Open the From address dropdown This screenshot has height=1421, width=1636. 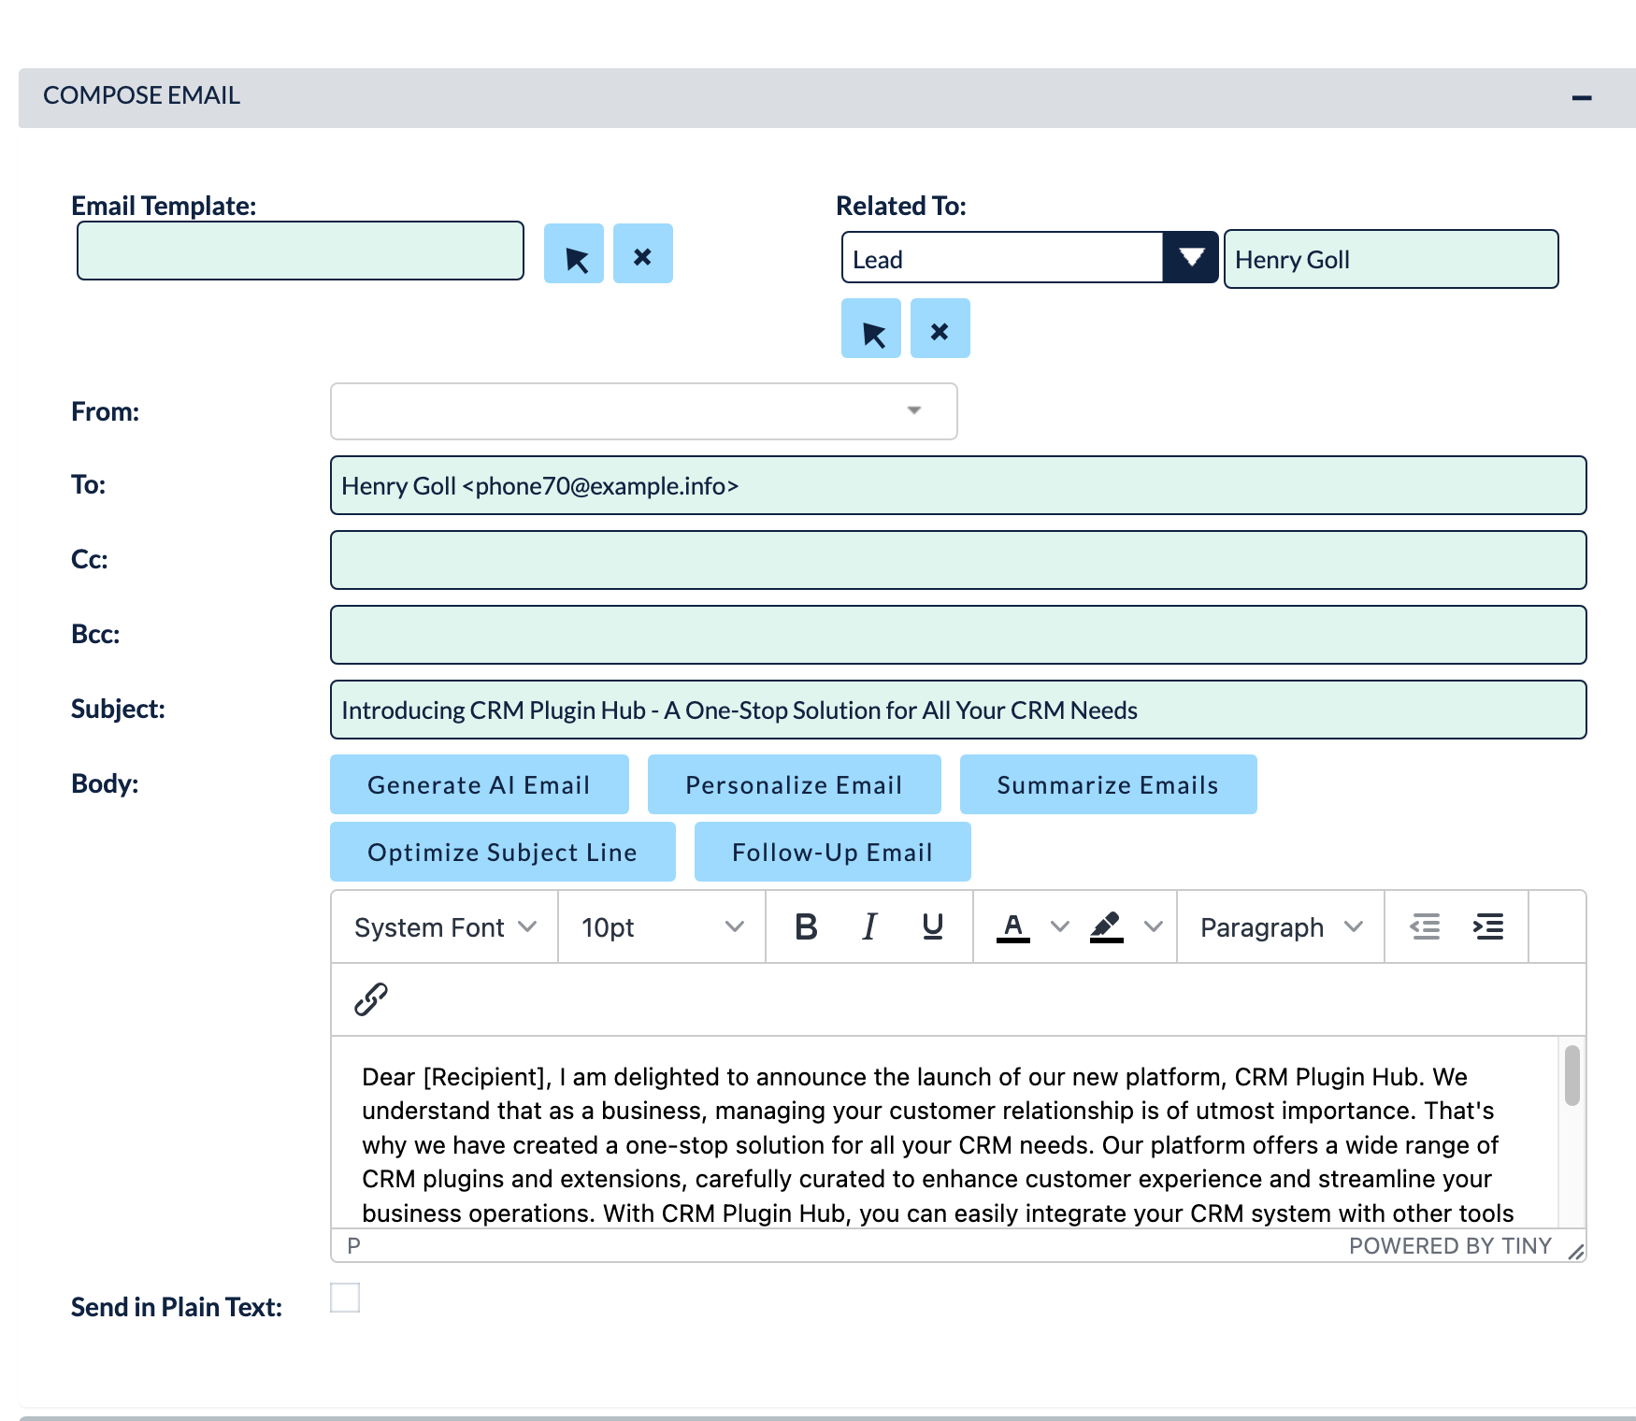tap(643, 410)
